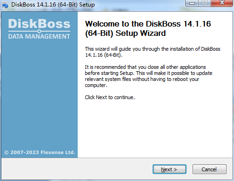The width and height of the screenshot is (234, 181).
Task: Click the DiskBoss Data Management logo
Action: pos(39,29)
